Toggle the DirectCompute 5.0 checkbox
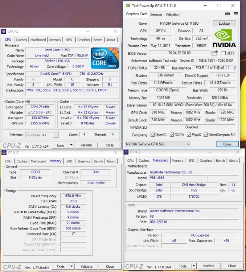This screenshot has height=272, width=246. 206,135
